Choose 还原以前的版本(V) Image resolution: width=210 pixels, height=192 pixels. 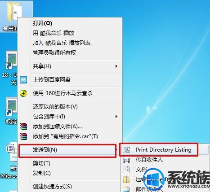(x=55, y=107)
